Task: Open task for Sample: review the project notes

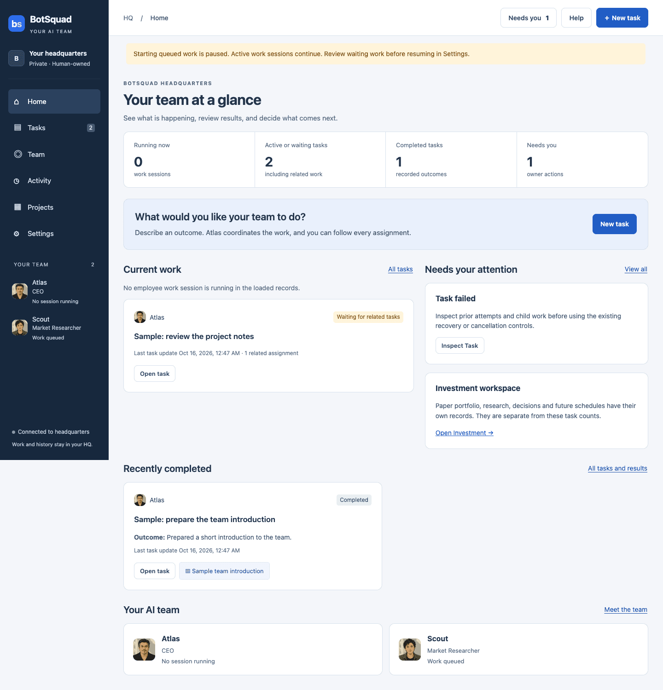Action: (x=155, y=374)
